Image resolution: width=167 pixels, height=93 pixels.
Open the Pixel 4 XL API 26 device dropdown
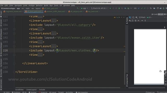tap(99, 8)
